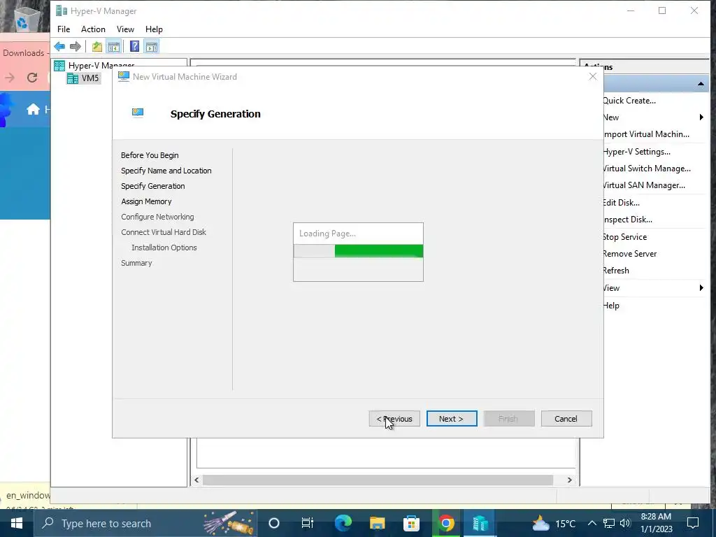Click Help in Actions pane

coord(611,306)
